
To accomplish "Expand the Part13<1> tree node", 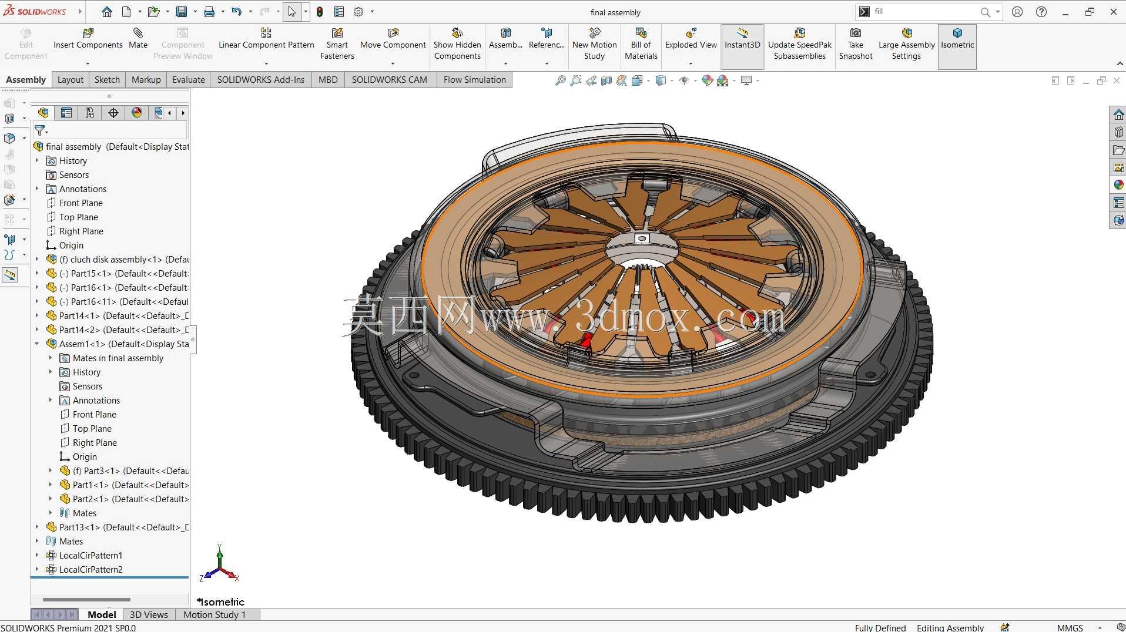I will tap(37, 527).
